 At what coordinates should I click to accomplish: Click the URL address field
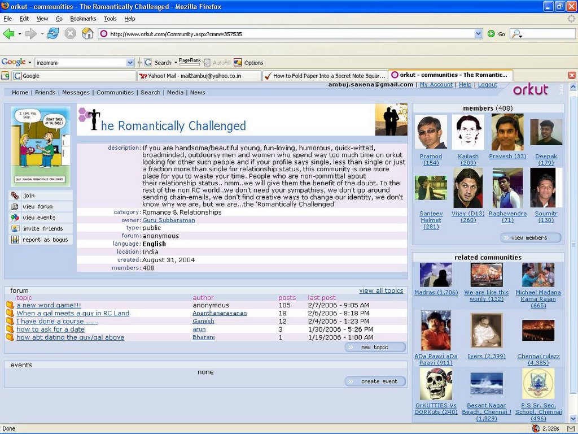coord(287,34)
